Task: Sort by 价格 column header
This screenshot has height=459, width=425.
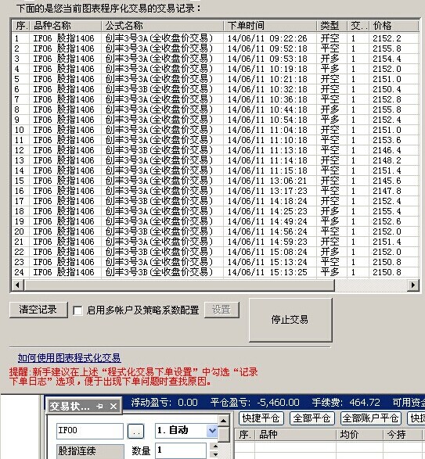Action: click(x=394, y=26)
